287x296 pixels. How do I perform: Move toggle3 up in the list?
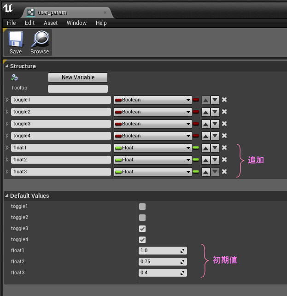coord(206,124)
